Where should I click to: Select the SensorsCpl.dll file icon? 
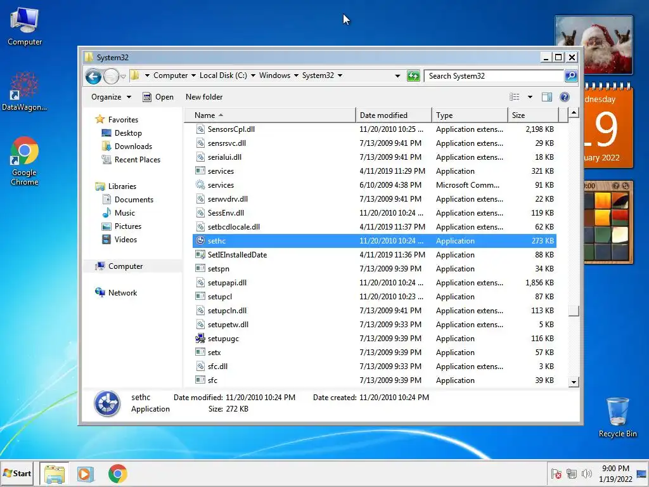[x=200, y=129]
